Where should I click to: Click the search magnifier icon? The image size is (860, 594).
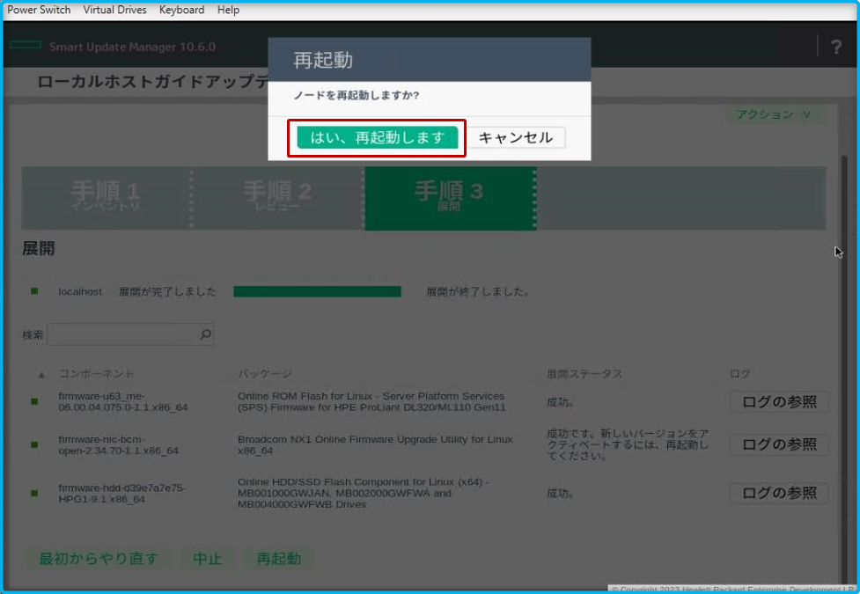204,334
